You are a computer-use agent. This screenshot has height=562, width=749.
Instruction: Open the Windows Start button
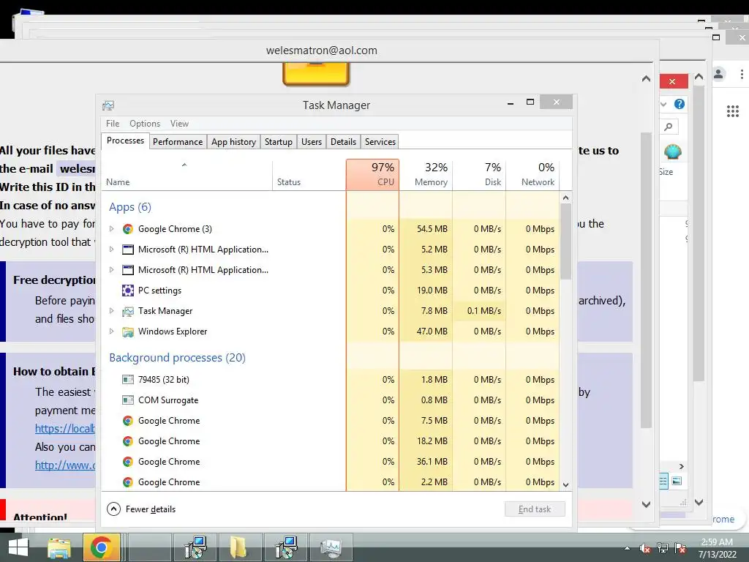pos(18,547)
